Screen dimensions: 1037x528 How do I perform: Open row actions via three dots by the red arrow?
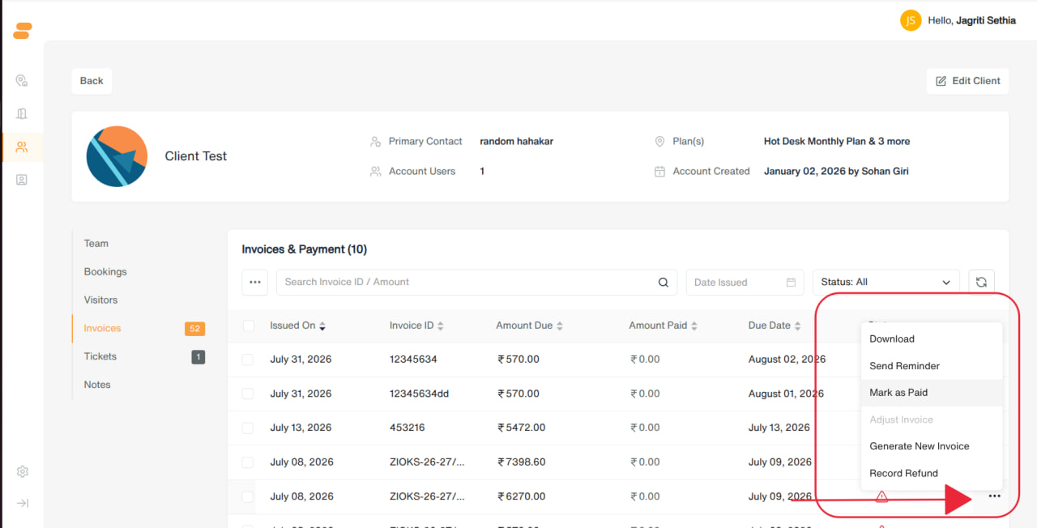coord(994,496)
